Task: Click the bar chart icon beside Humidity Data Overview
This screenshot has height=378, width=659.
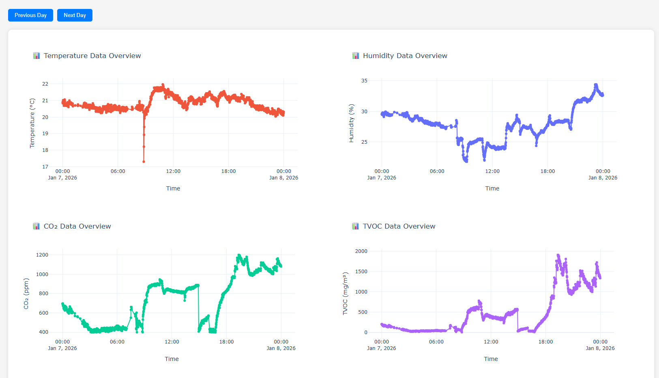Action: click(355, 55)
